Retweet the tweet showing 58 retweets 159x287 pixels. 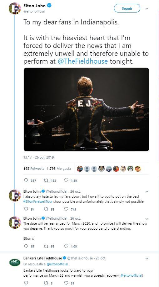(46, 246)
